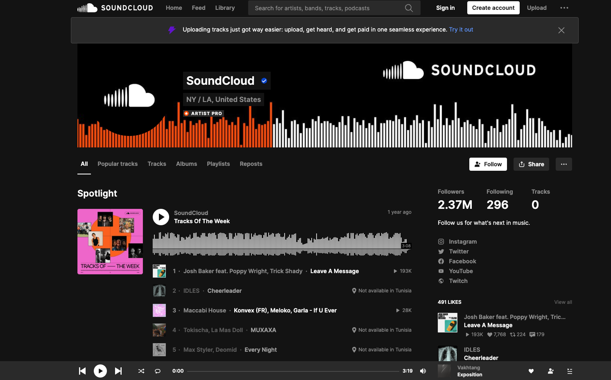Like the currently playing Exposition track
Image resolution: width=611 pixels, height=380 pixels.
coord(531,371)
